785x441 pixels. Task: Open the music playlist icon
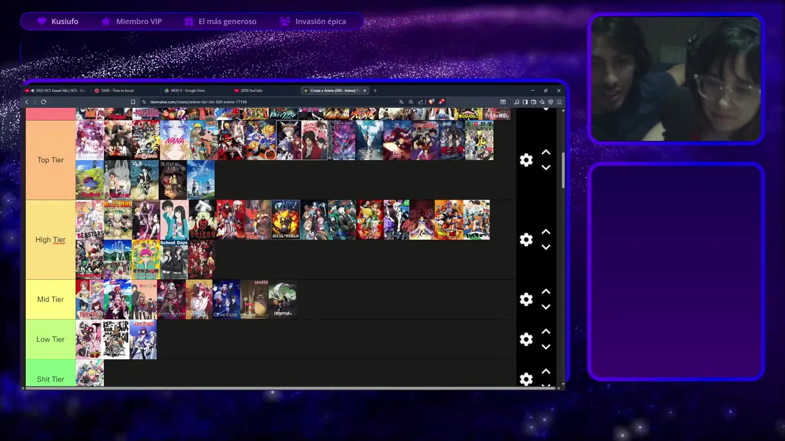click(516, 102)
